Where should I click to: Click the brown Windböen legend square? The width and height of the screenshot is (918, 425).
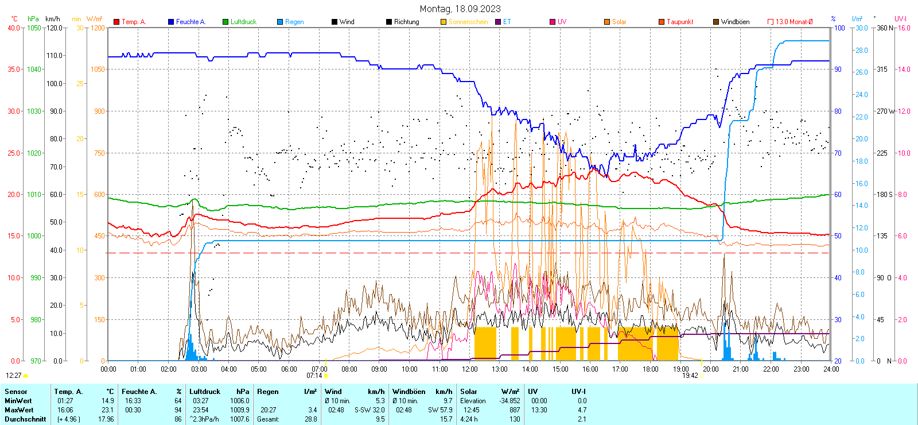716,22
